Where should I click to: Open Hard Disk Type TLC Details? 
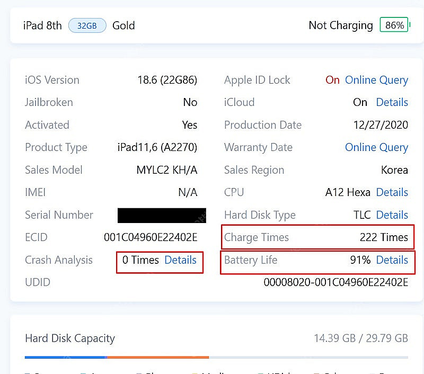pos(392,215)
